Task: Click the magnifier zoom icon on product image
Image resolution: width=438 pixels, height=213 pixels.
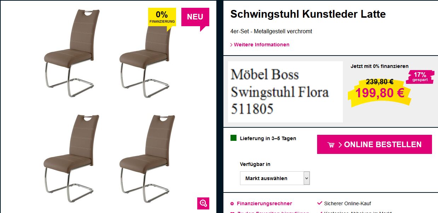Action: (203, 203)
